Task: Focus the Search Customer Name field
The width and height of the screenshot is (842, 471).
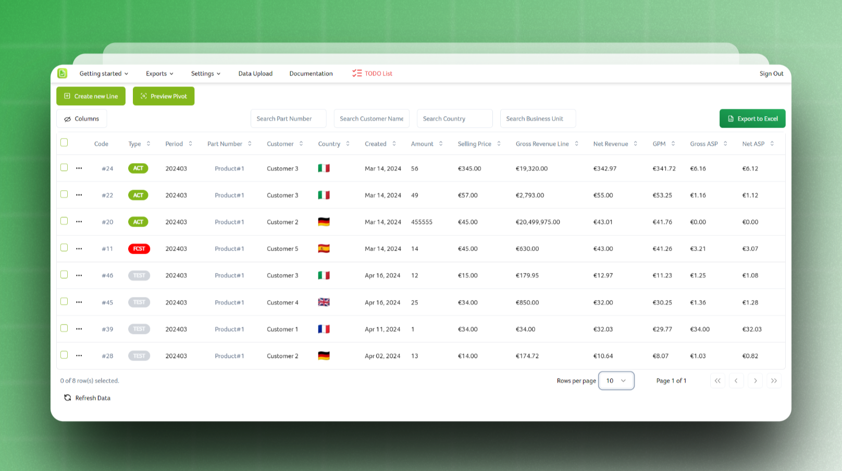Action: click(372, 119)
